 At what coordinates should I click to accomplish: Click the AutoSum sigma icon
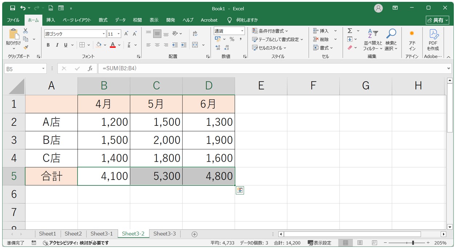pos(350,31)
